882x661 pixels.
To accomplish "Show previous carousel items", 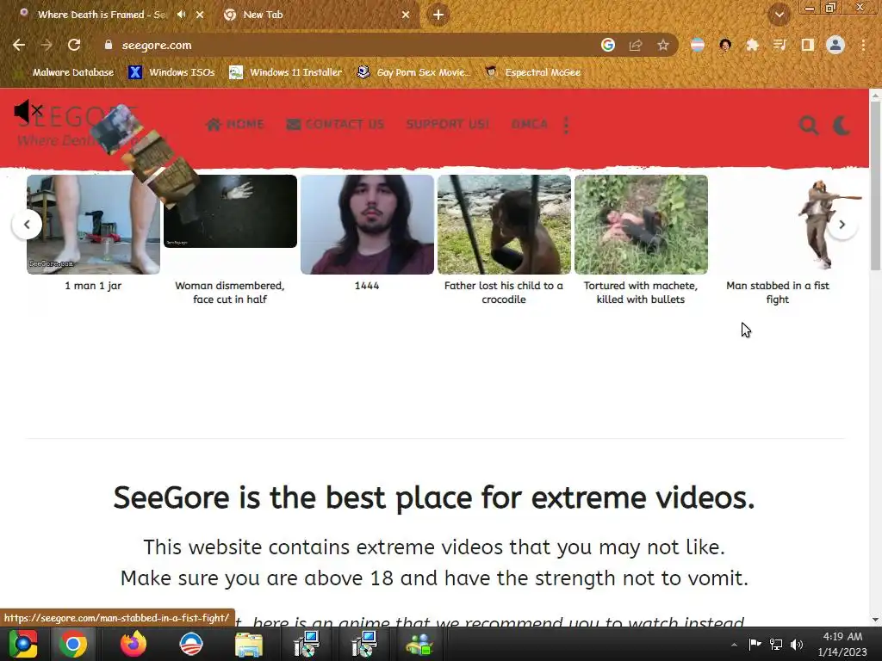I will 27,225.
